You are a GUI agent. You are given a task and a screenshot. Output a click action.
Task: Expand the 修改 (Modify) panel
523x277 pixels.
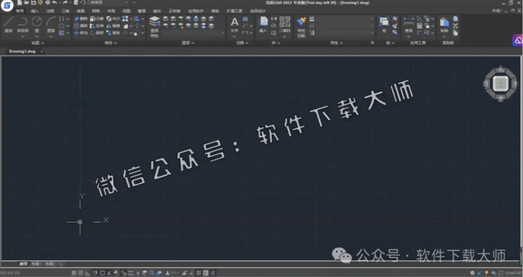(x=111, y=43)
